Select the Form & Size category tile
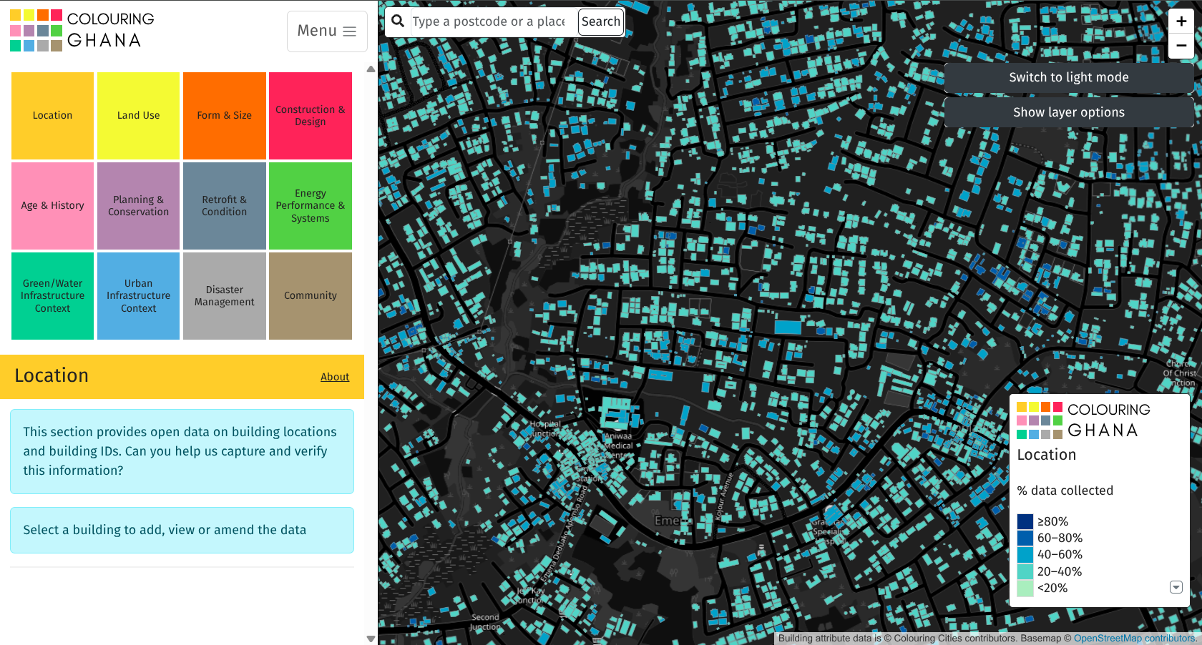 click(224, 116)
